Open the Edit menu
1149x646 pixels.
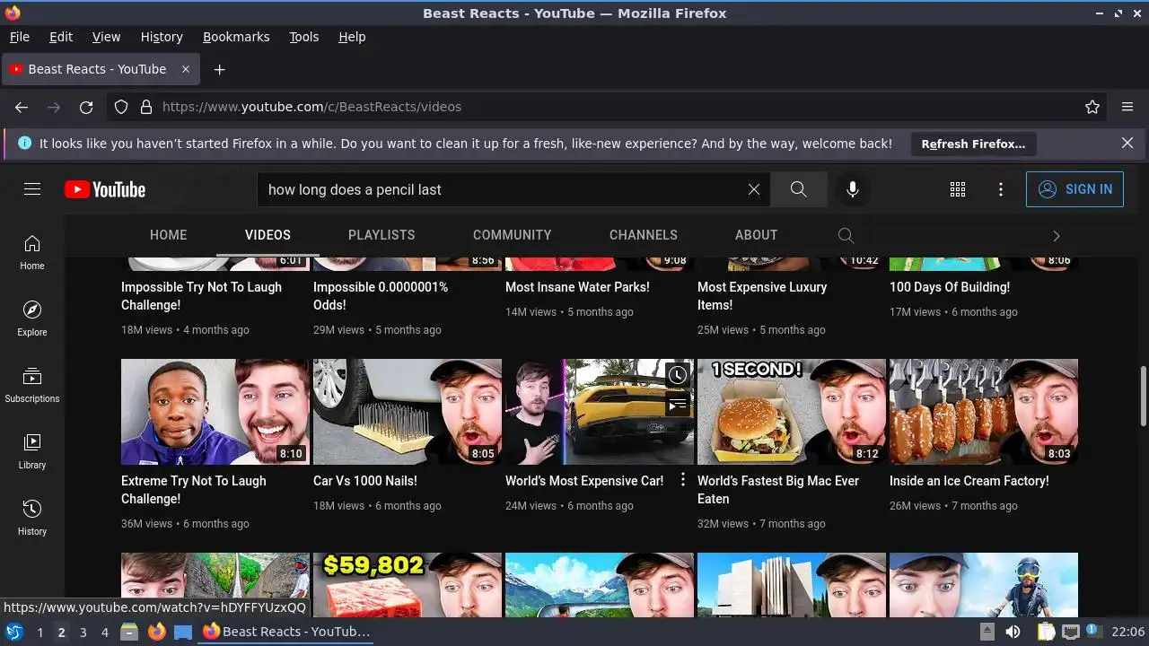click(x=61, y=37)
